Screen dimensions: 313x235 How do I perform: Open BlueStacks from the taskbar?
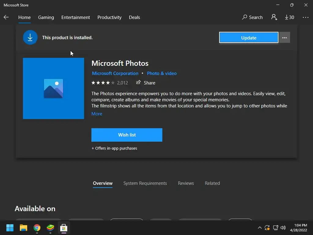tap(50, 228)
